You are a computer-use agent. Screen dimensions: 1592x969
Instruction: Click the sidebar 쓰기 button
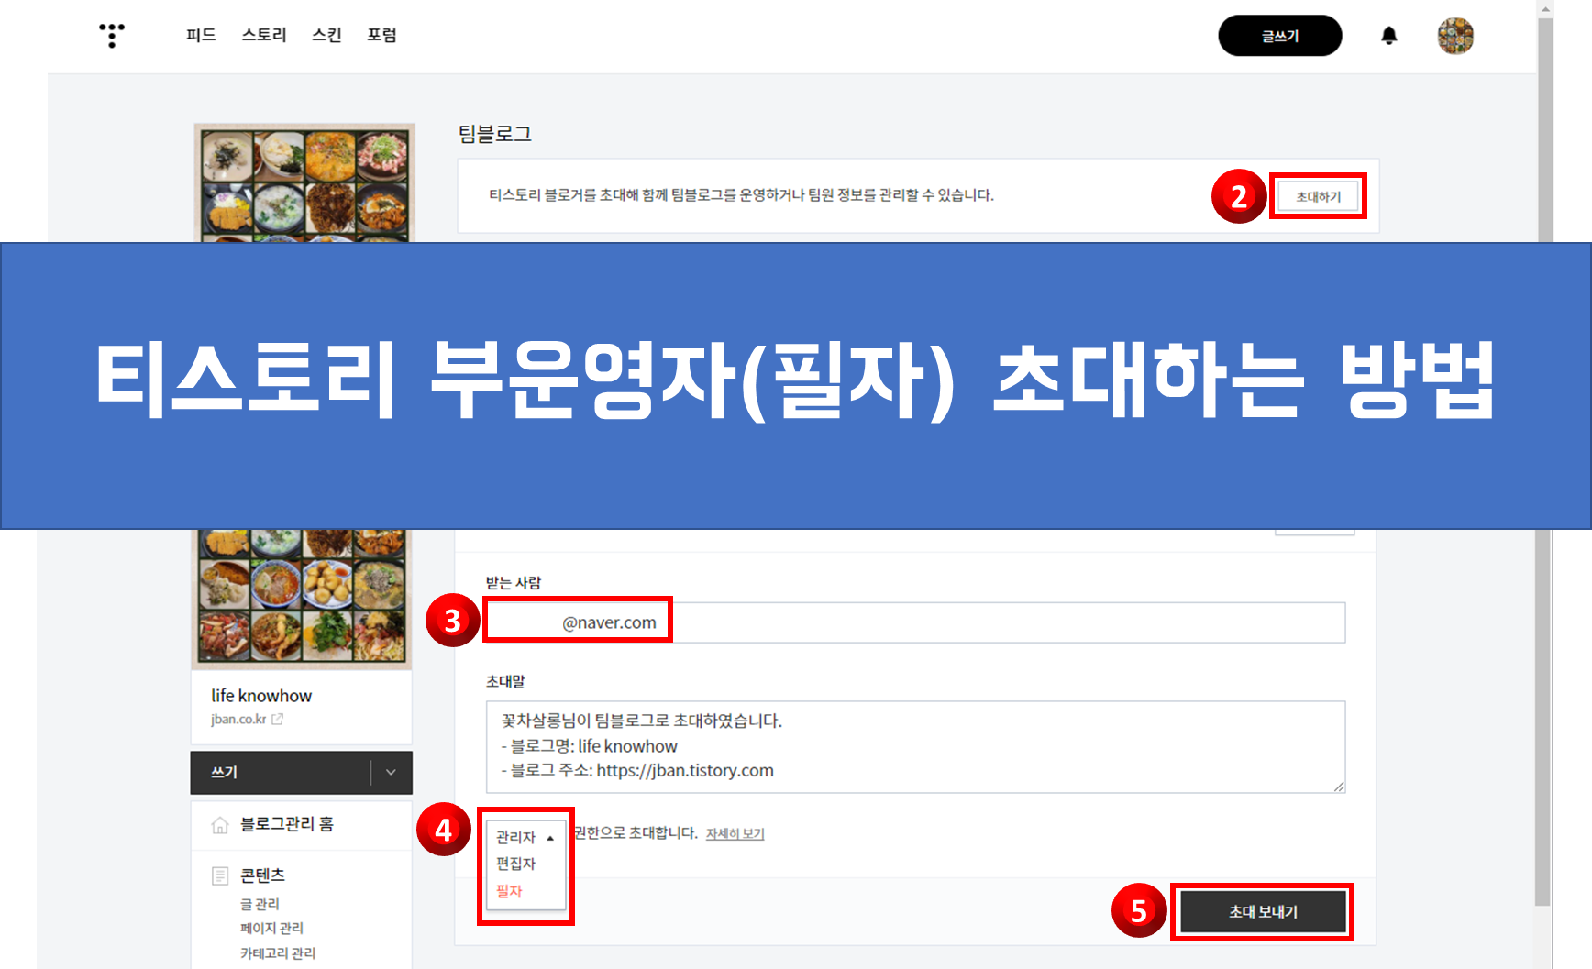click(280, 772)
